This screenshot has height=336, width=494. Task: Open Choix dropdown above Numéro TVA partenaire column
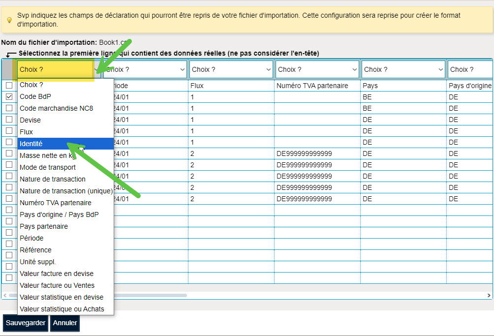click(x=317, y=69)
